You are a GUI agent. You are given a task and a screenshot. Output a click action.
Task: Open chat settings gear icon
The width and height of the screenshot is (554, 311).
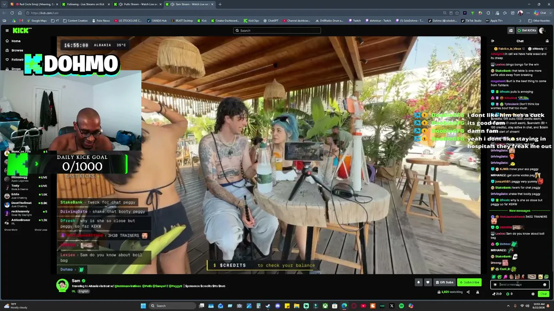[x=533, y=294]
